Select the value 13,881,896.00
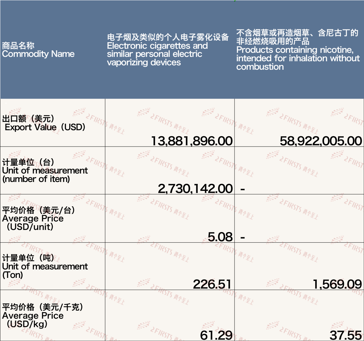This screenshot has width=364, height=341. (x=192, y=141)
